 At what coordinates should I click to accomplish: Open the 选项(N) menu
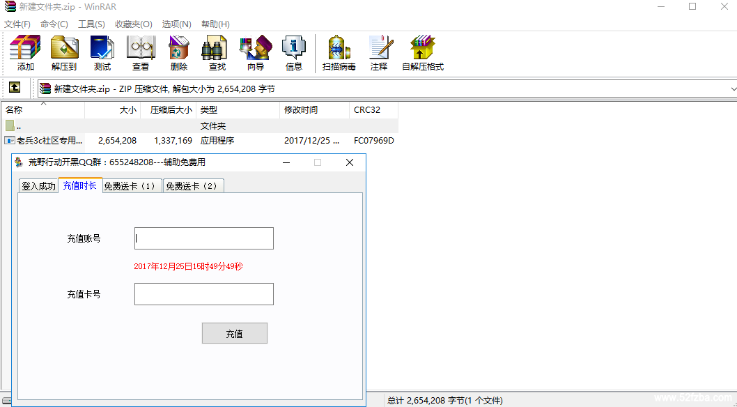click(177, 24)
